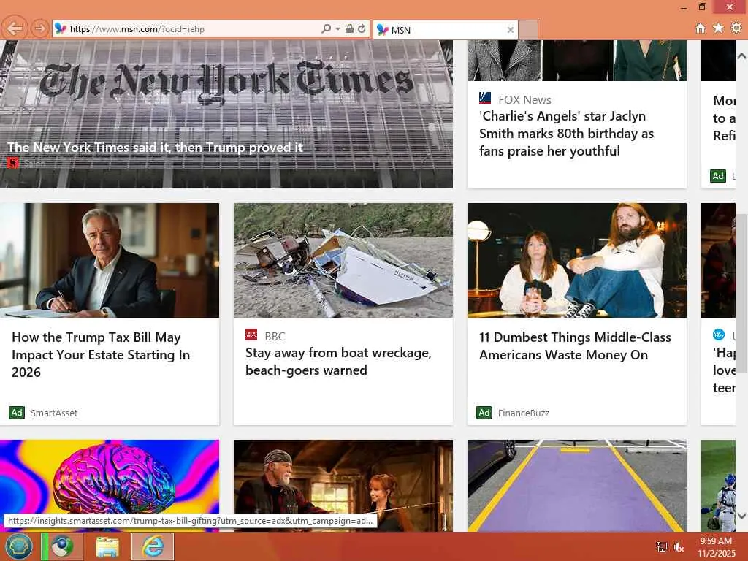
Task: Open the bearded man and redhead woman image
Action: point(343,486)
